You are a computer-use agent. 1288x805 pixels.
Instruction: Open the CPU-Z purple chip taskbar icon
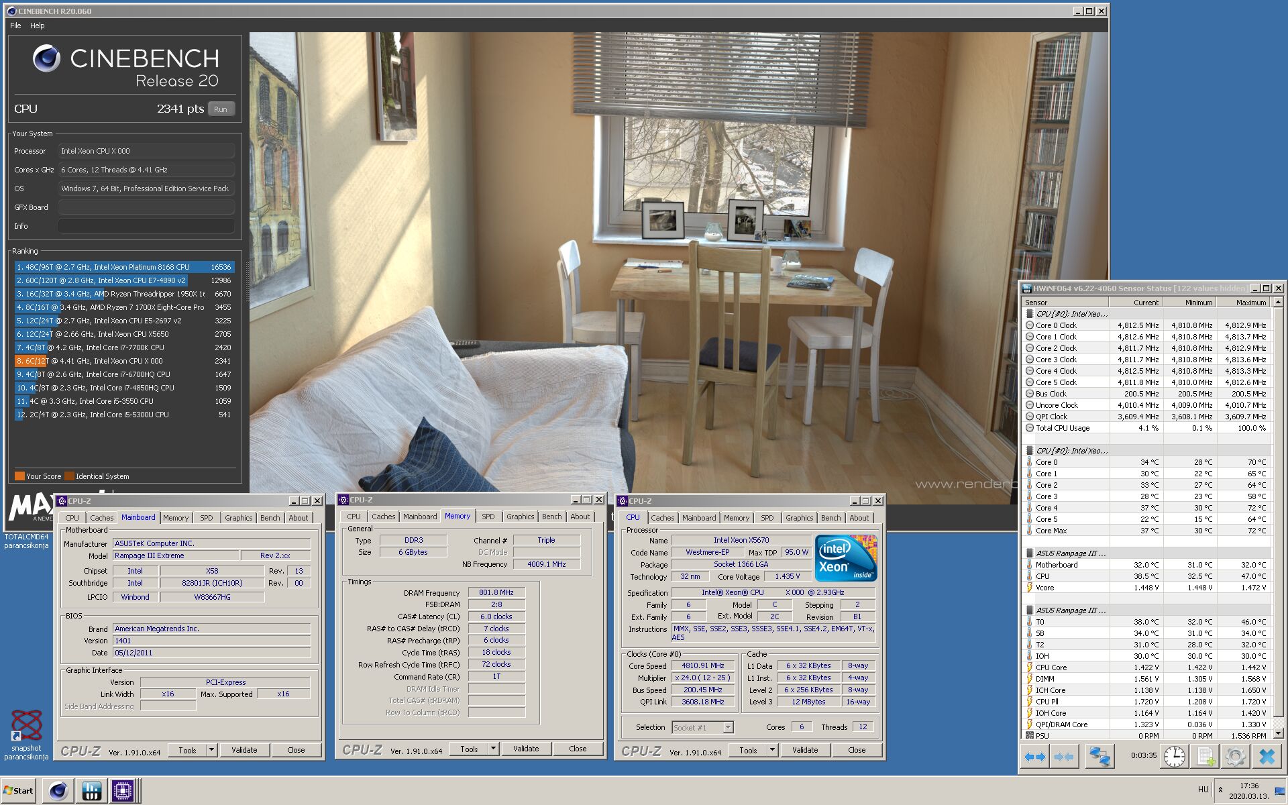pos(123,791)
